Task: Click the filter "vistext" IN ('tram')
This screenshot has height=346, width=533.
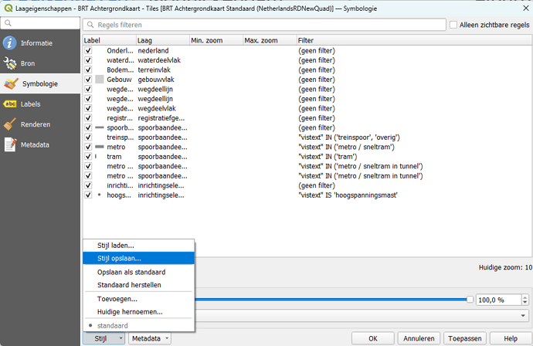Action: (328, 157)
